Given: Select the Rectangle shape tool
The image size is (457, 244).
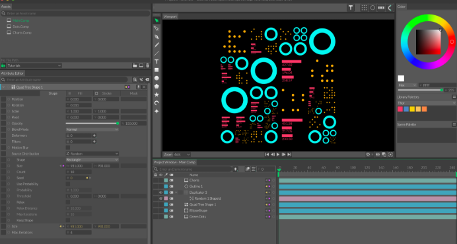Looking at the screenshot, I should 157,70.
